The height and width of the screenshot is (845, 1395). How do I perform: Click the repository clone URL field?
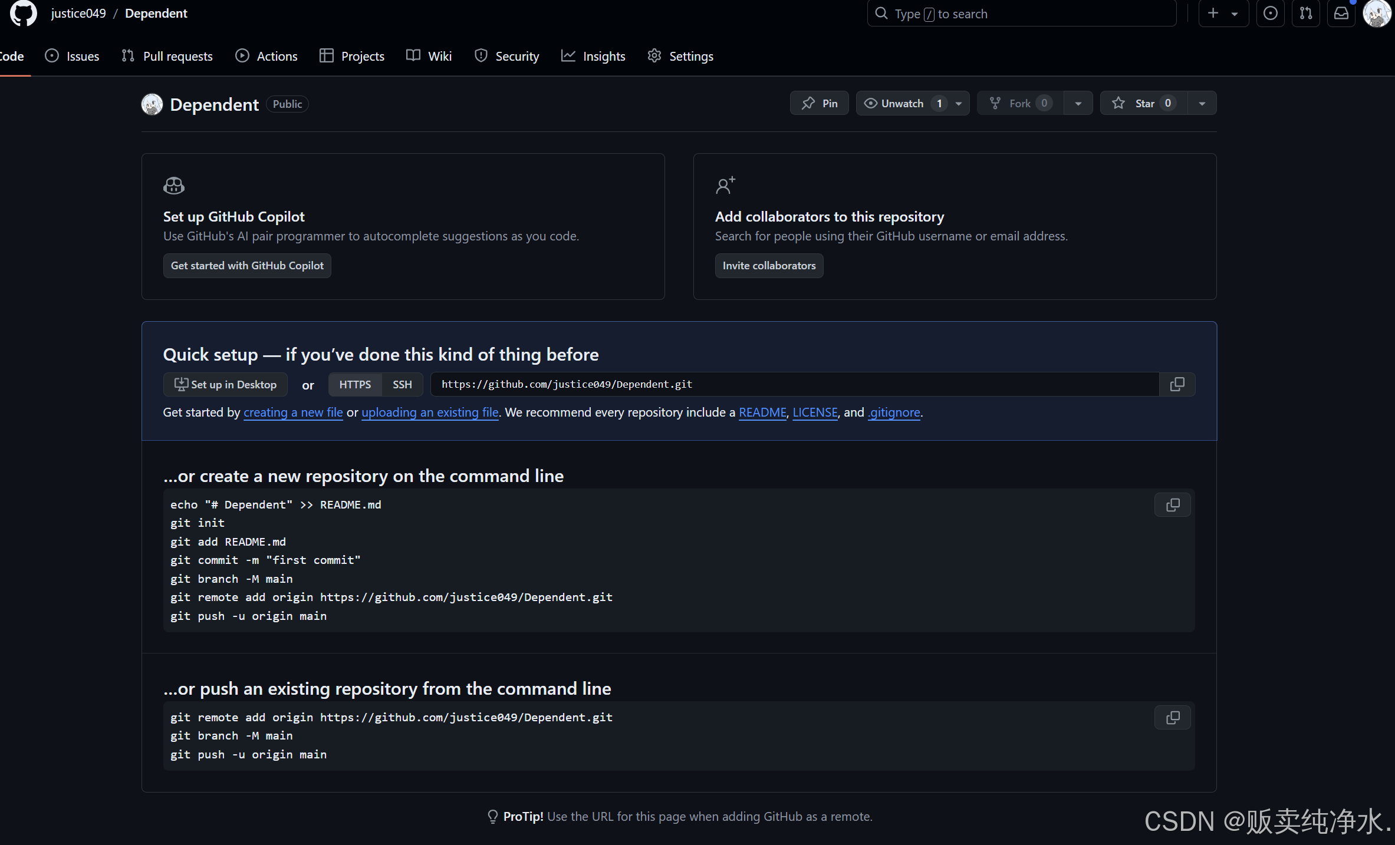pos(795,384)
